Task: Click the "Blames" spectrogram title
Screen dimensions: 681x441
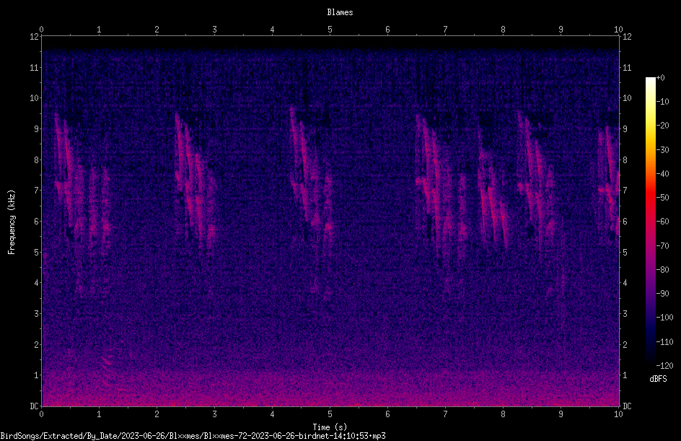Action: (x=340, y=12)
